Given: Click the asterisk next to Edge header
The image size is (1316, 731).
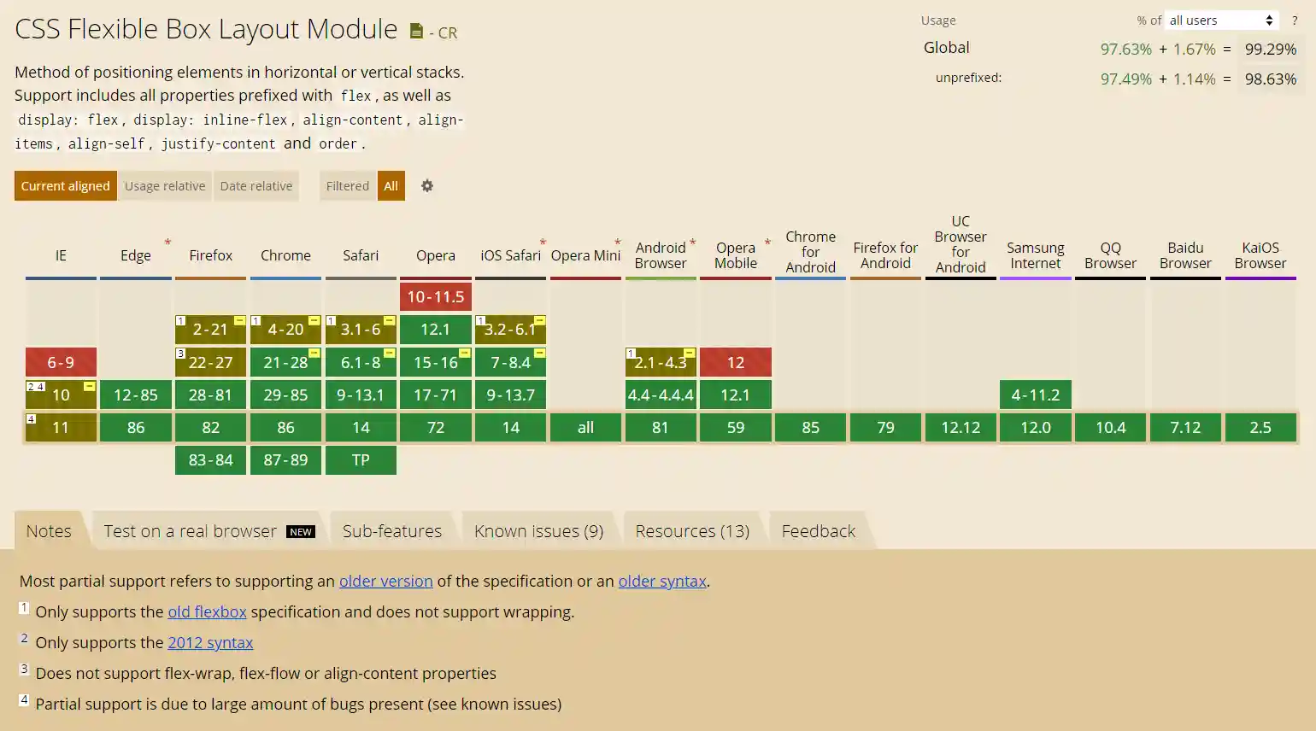Looking at the screenshot, I should pos(167,243).
